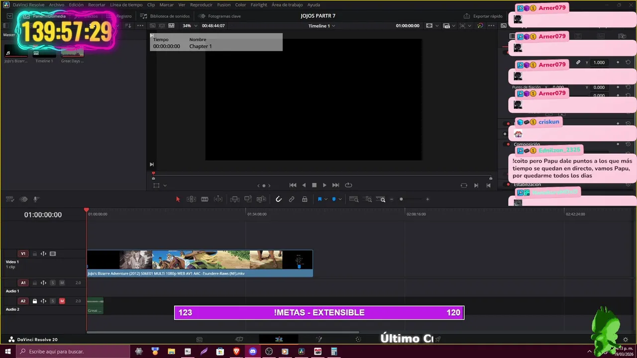637x358 pixels.
Task: Switch to the Edit page icon
Action: click(x=279, y=339)
